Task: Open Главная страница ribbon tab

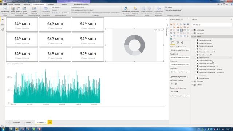Action: click(14, 4)
